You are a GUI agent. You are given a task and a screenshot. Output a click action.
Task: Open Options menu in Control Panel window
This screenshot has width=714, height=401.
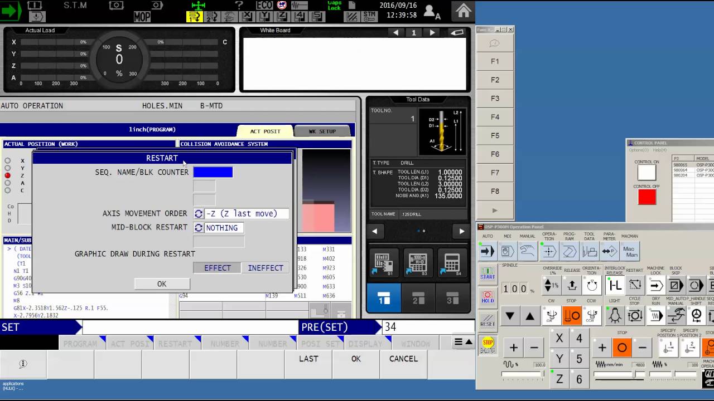(x=639, y=150)
